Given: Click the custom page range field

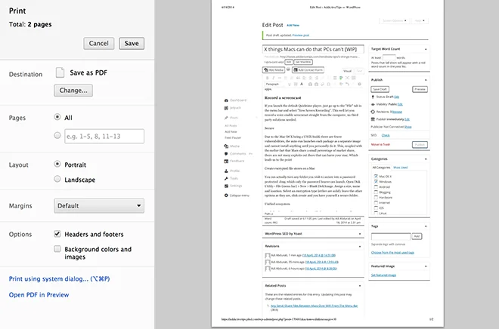Looking at the screenshot, I should click(104, 137).
